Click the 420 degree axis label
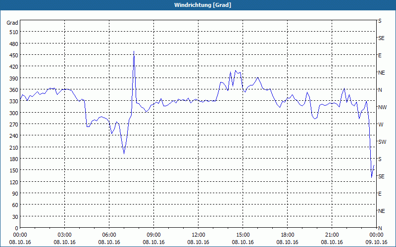 (14, 67)
